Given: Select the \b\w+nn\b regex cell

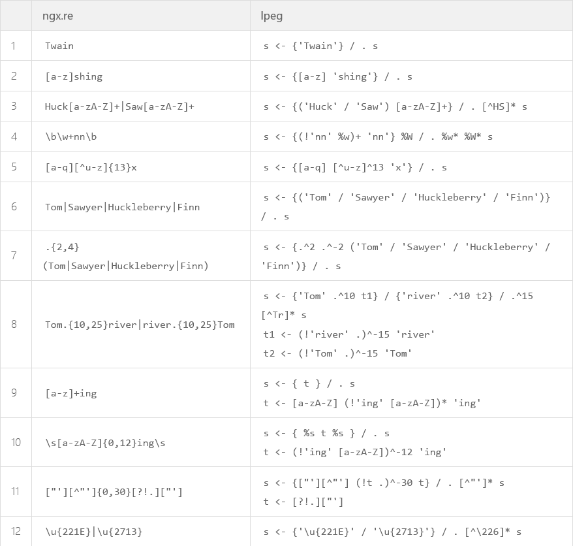Looking at the screenshot, I should coord(141,136).
